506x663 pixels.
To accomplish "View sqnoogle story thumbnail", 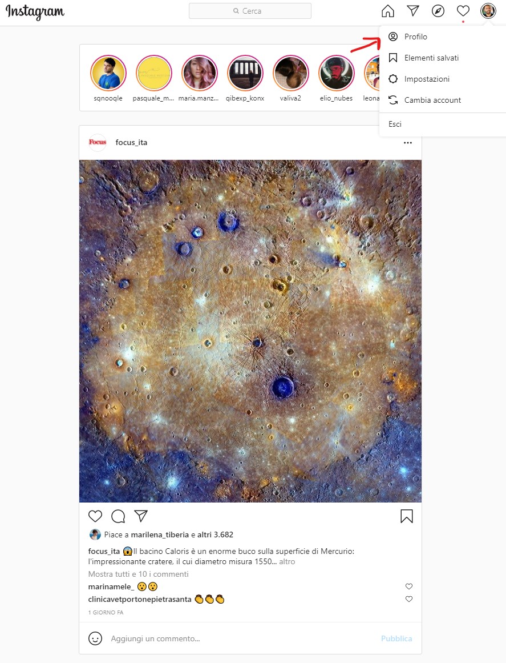I will pos(108,73).
